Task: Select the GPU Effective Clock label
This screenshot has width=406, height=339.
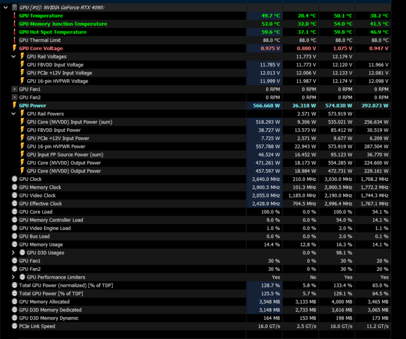Action: 40,204
